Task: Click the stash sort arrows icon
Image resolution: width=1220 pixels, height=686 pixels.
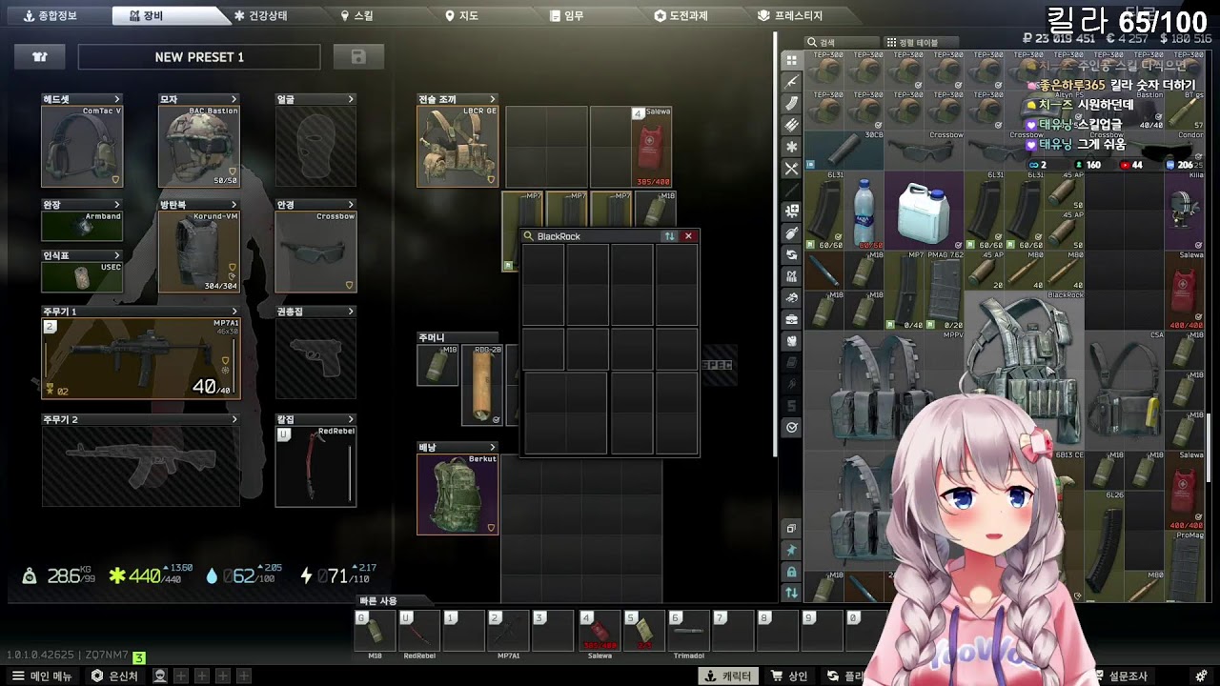Action: (x=791, y=593)
